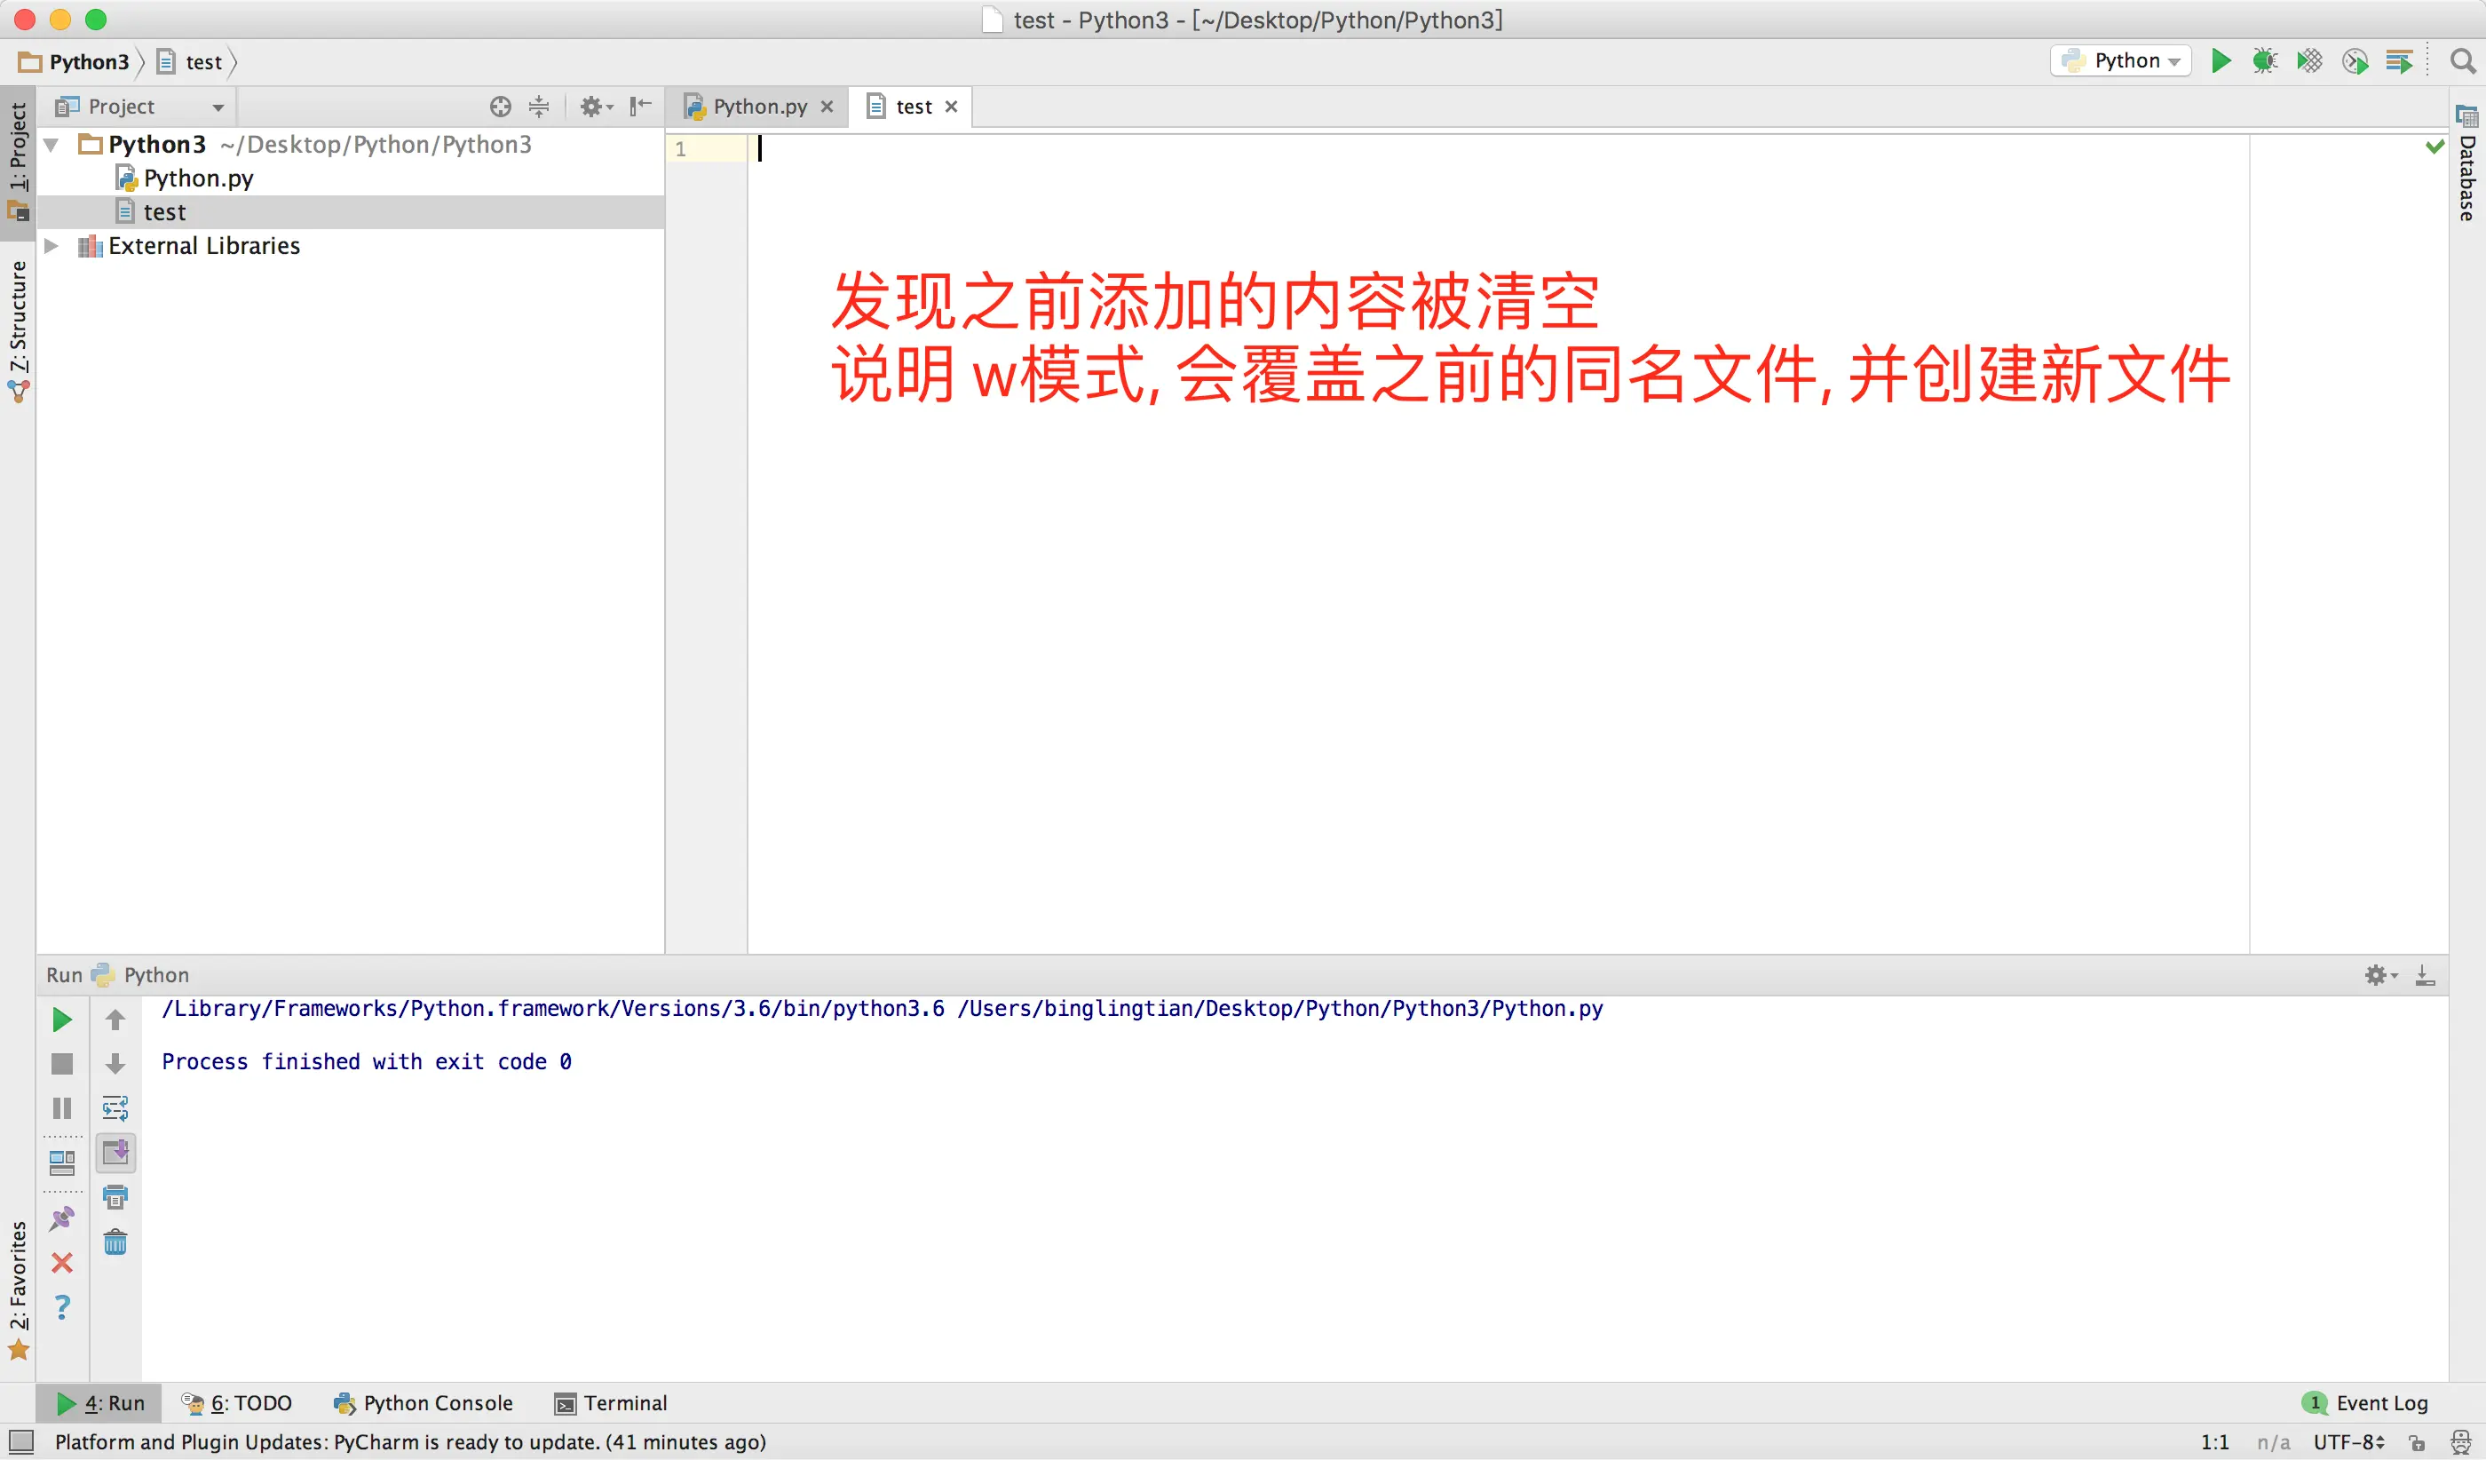Open Search Everywhere magnifier icon
Screen dimensions: 2486x1460
tap(2463, 61)
